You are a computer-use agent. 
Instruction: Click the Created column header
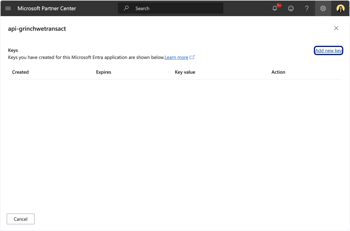20,72
